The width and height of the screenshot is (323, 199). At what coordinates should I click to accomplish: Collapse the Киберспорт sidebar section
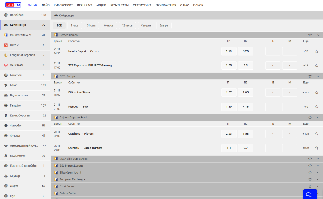[44, 25]
